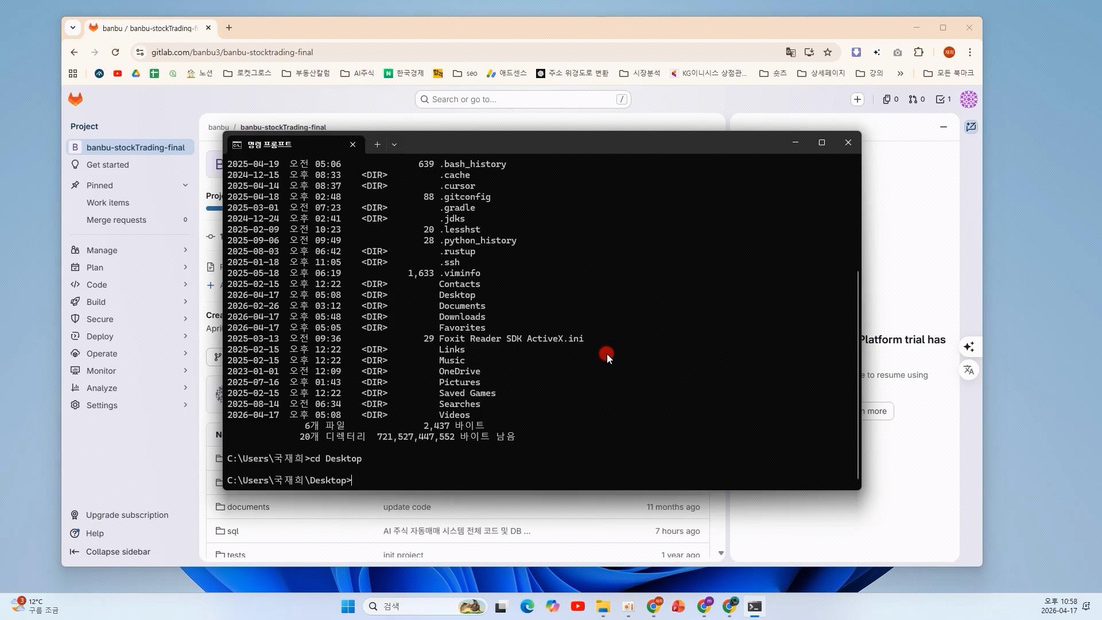Open the YouTube app in the taskbar
The height and width of the screenshot is (620, 1102).
[x=577, y=607]
